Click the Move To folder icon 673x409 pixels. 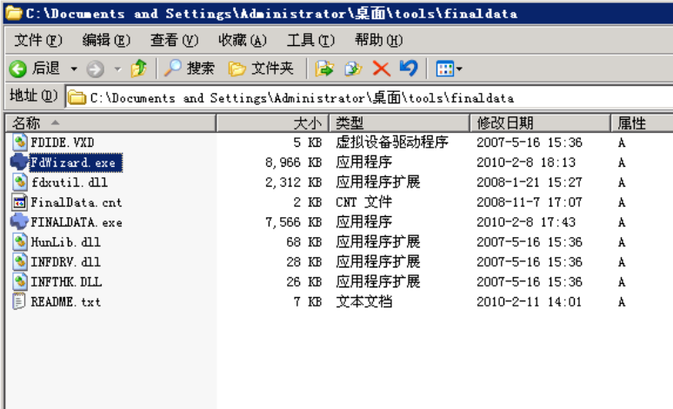tap(324, 69)
